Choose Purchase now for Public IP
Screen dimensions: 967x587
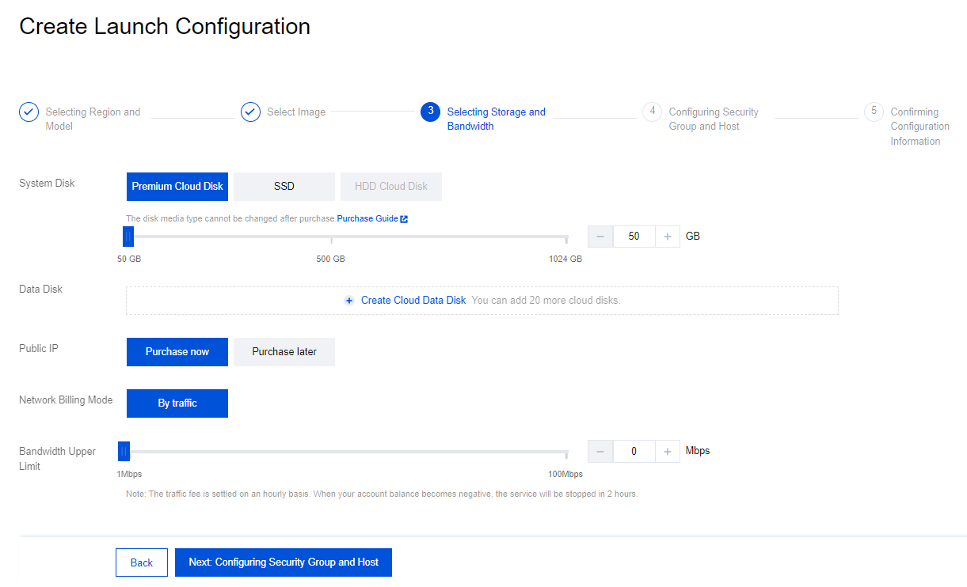tap(177, 352)
